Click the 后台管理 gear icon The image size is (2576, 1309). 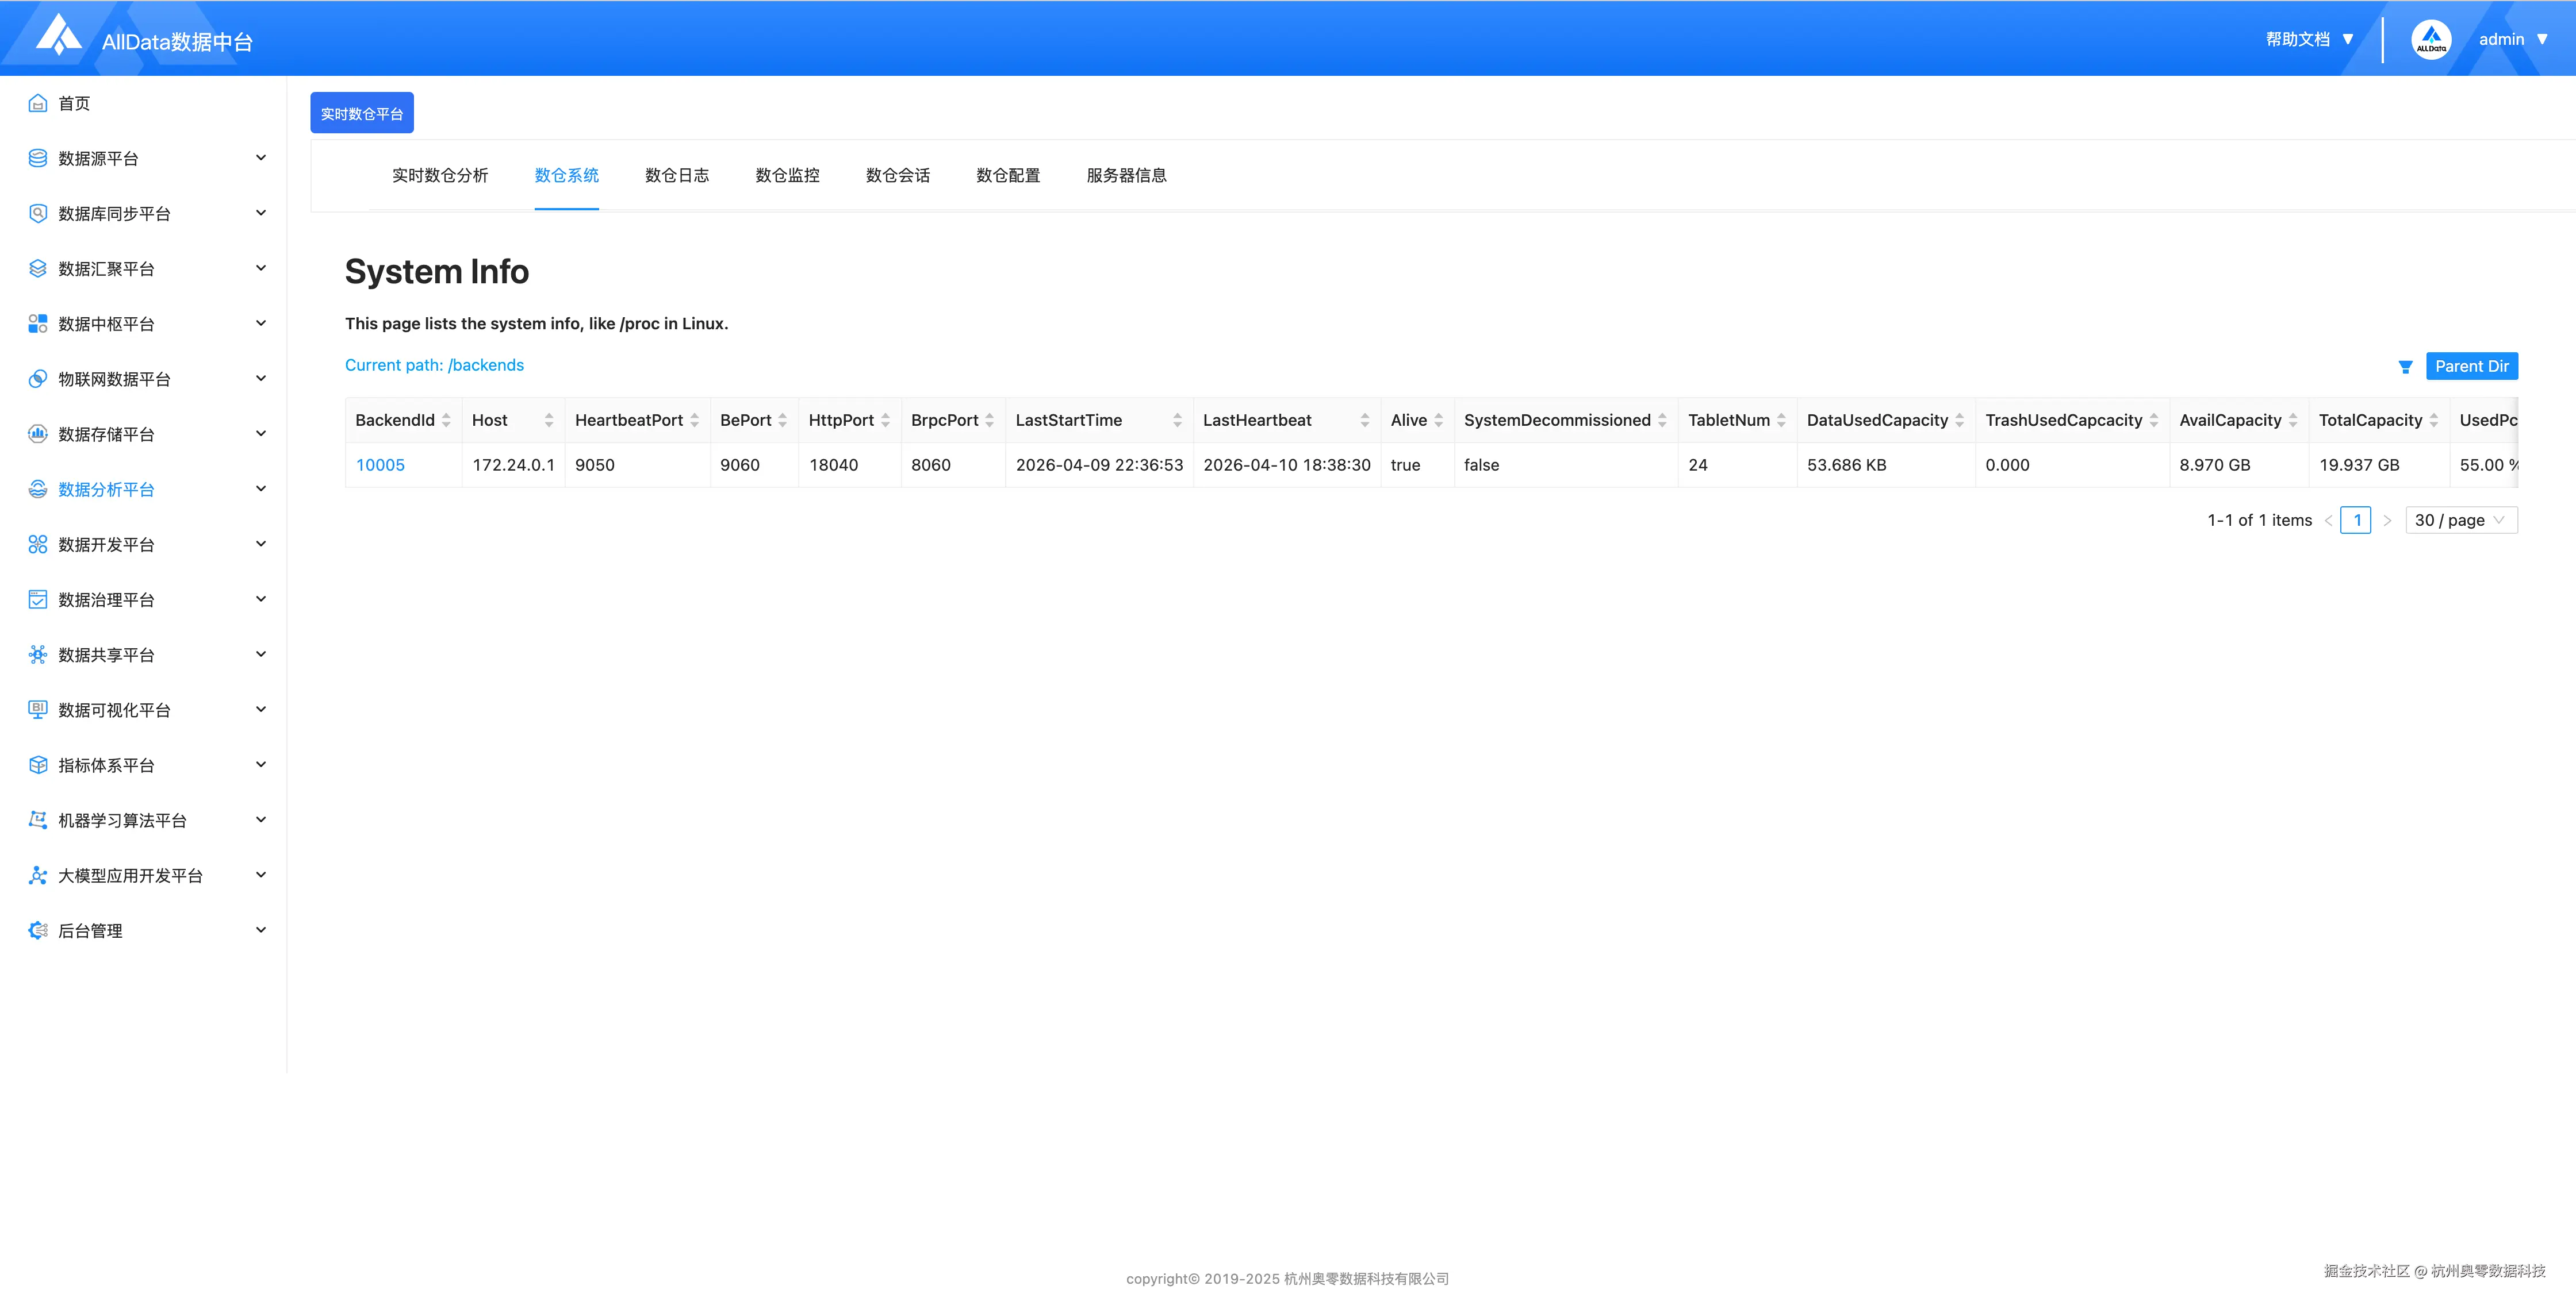38,930
